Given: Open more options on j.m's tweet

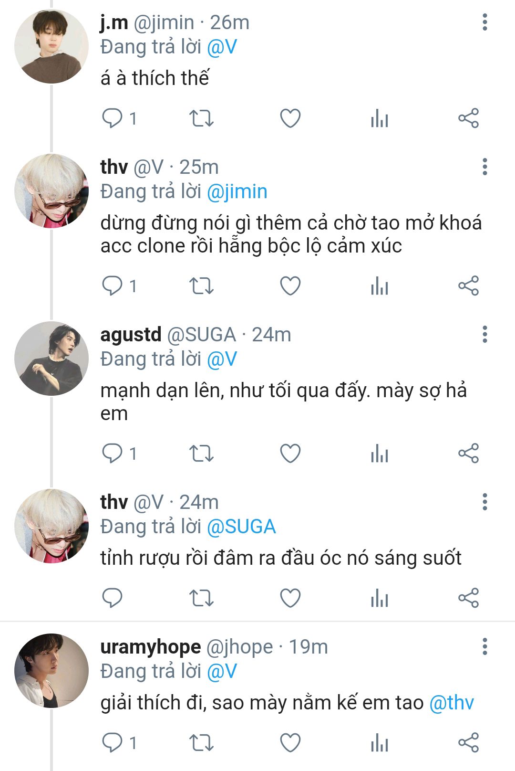Looking at the screenshot, I should (x=484, y=22).
